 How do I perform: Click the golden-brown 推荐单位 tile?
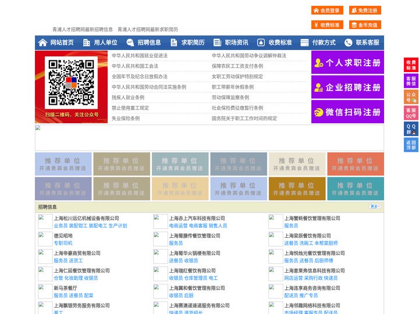[x=297, y=188]
